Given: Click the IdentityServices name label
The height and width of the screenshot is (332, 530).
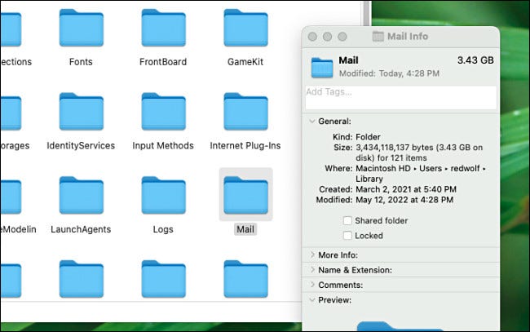Looking at the screenshot, I should click(x=81, y=146).
